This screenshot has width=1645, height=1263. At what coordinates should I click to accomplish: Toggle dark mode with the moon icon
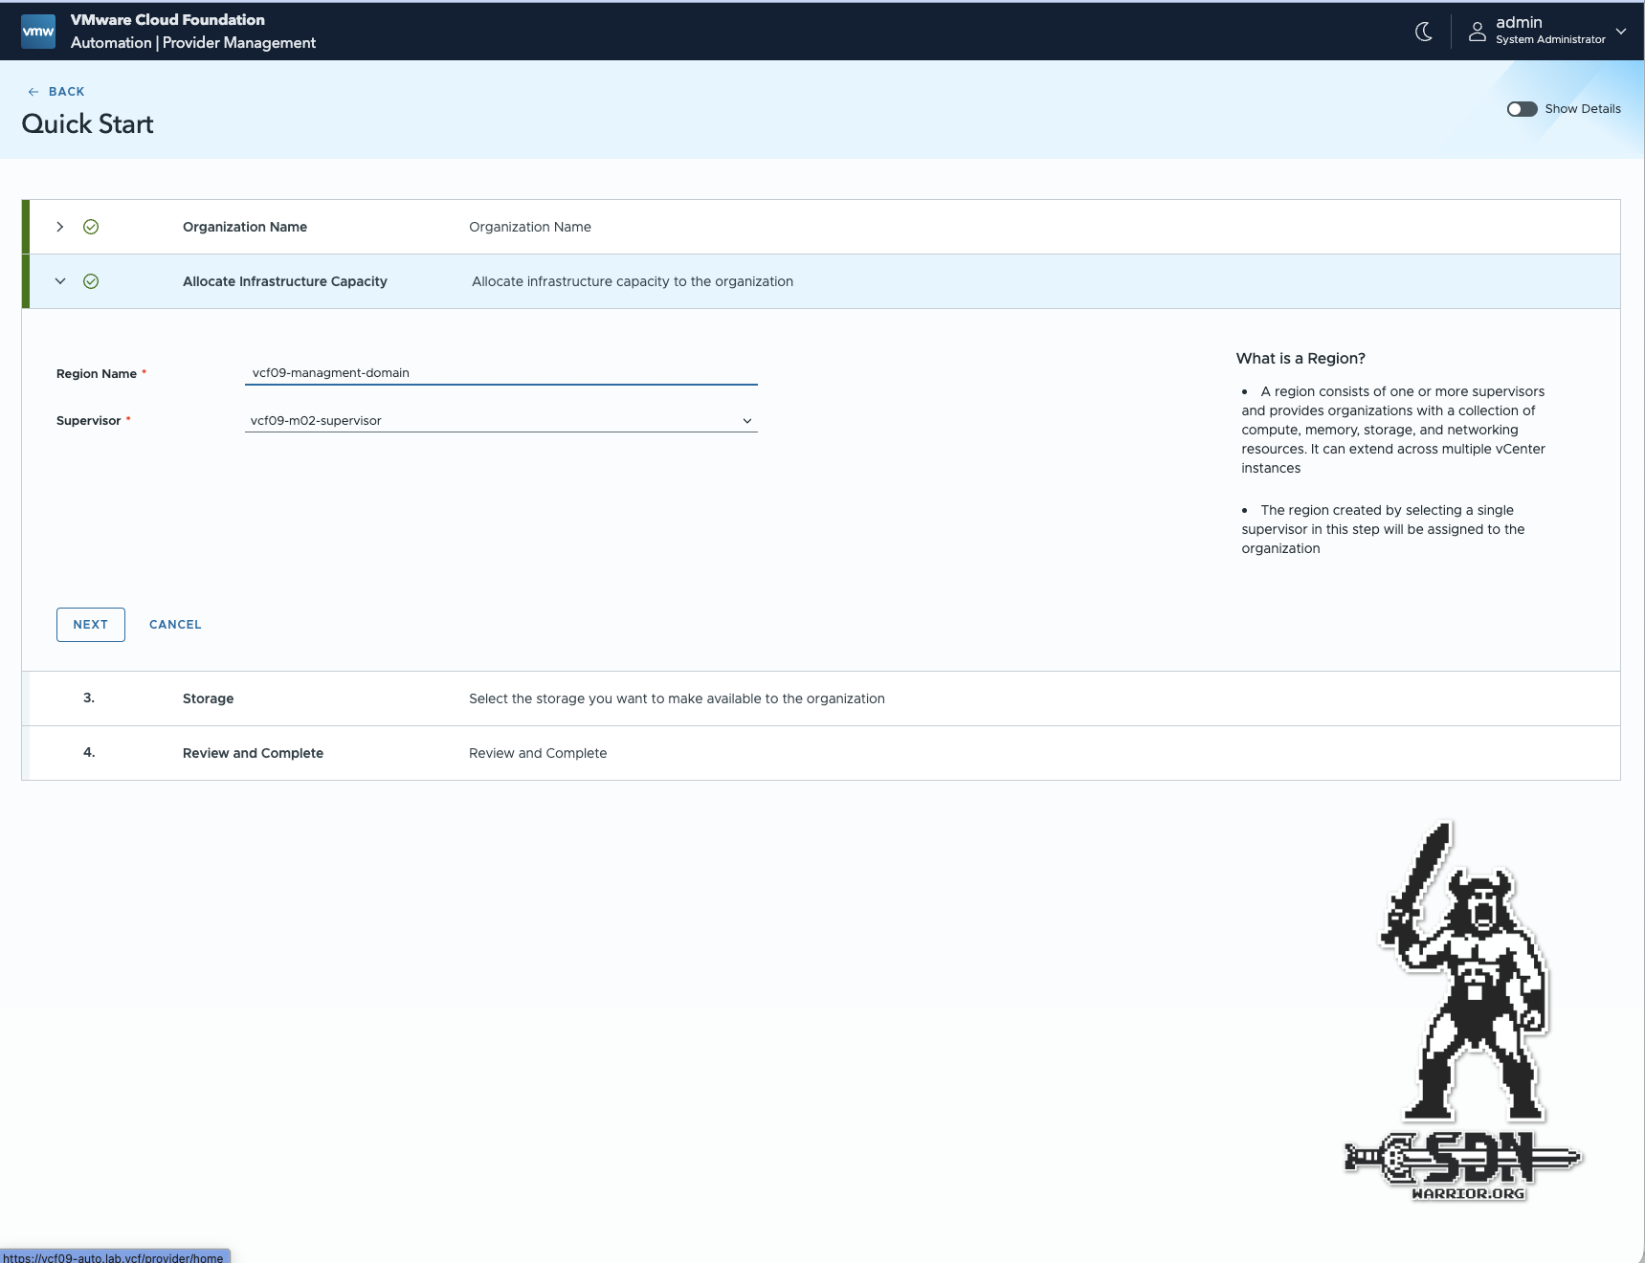(1424, 32)
